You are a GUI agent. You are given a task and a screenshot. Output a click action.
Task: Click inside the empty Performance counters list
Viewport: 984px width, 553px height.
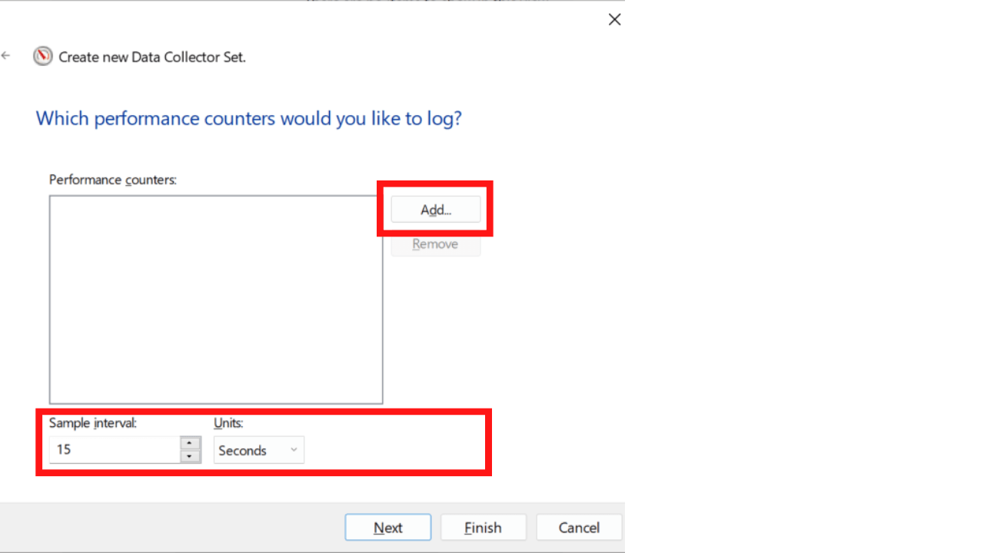pyautogui.click(x=216, y=300)
